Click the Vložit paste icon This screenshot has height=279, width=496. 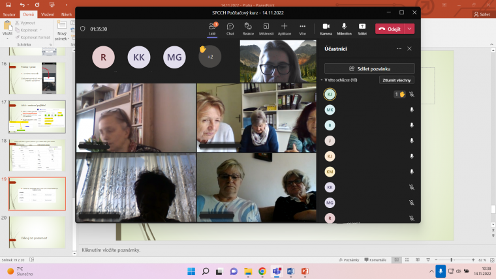(7, 25)
